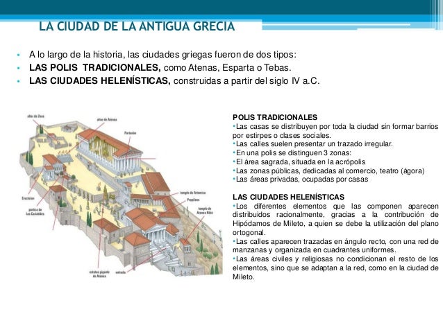443x332 pixels.
Task: Click the 'entrada' diagram label
Action: point(121,272)
